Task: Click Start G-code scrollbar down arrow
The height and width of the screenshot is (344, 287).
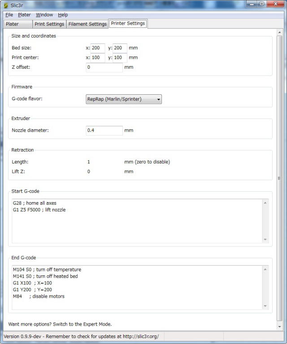Action: 265,239
